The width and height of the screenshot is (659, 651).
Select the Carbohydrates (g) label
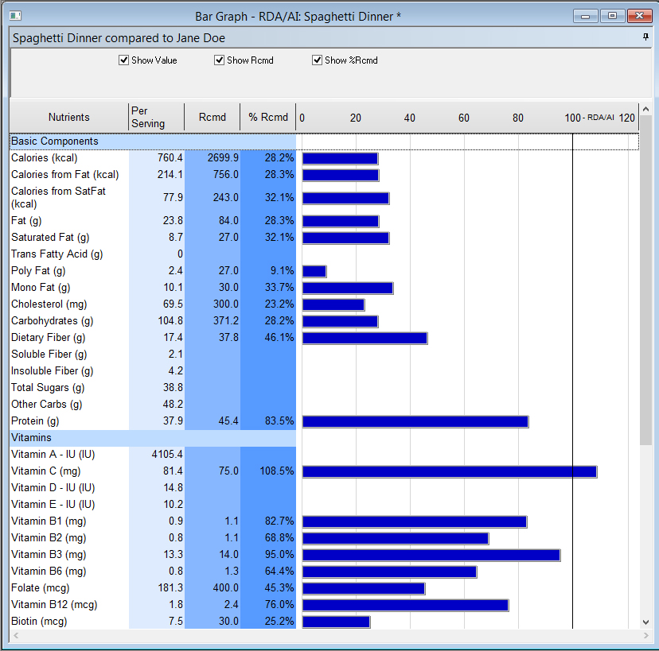53,321
